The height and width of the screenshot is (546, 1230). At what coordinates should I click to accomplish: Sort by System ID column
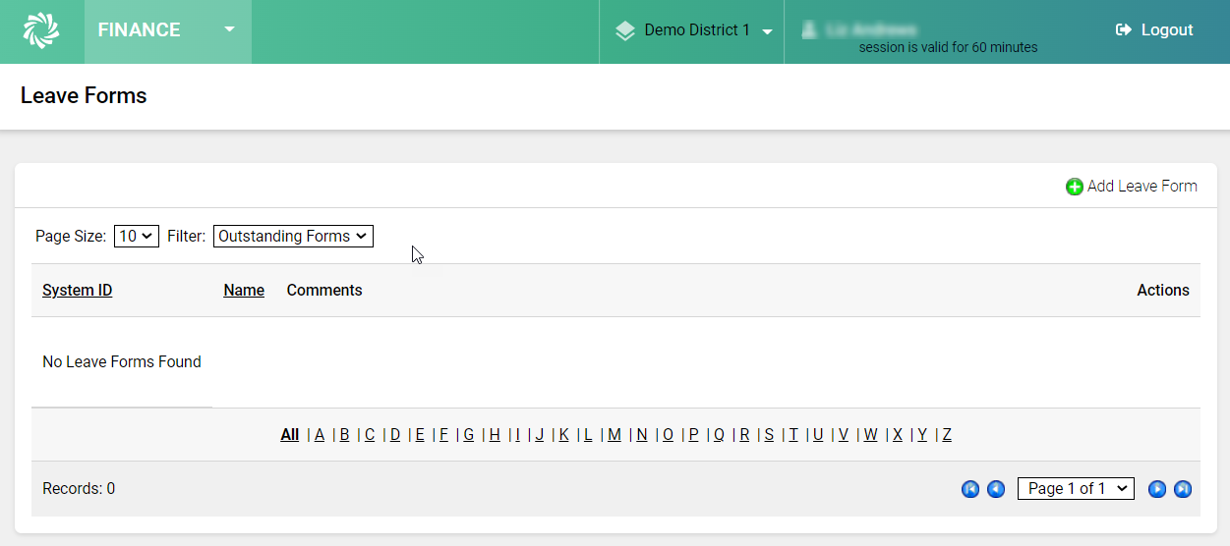pyautogui.click(x=77, y=291)
